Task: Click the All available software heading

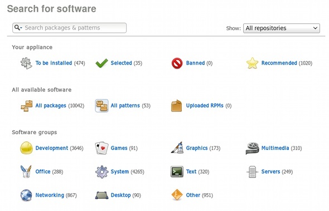Action: point(42,90)
